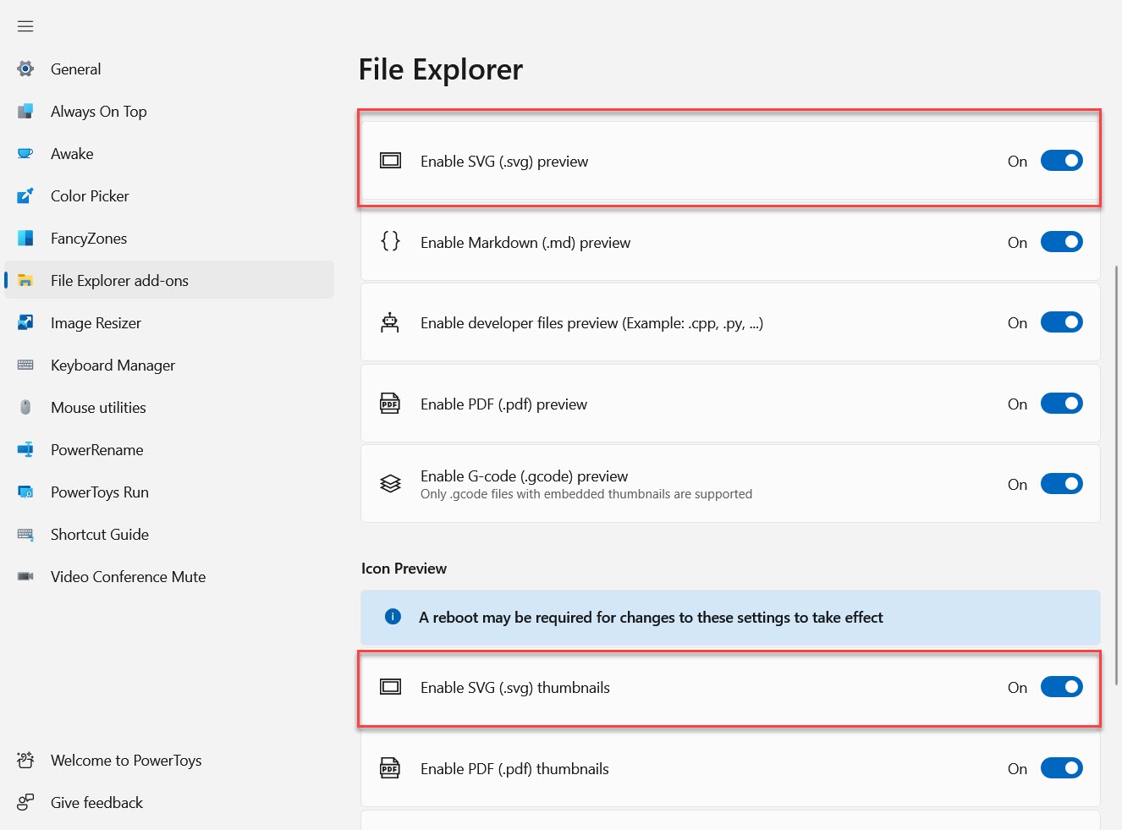Open Mouse utilities settings
The height and width of the screenshot is (830, 1122).
pos(169,407)
